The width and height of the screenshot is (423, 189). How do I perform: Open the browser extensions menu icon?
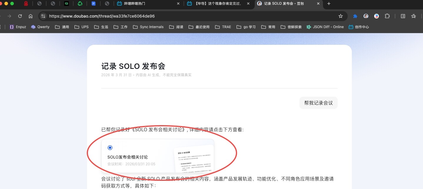pyautogui.click(x=387, y=16)
